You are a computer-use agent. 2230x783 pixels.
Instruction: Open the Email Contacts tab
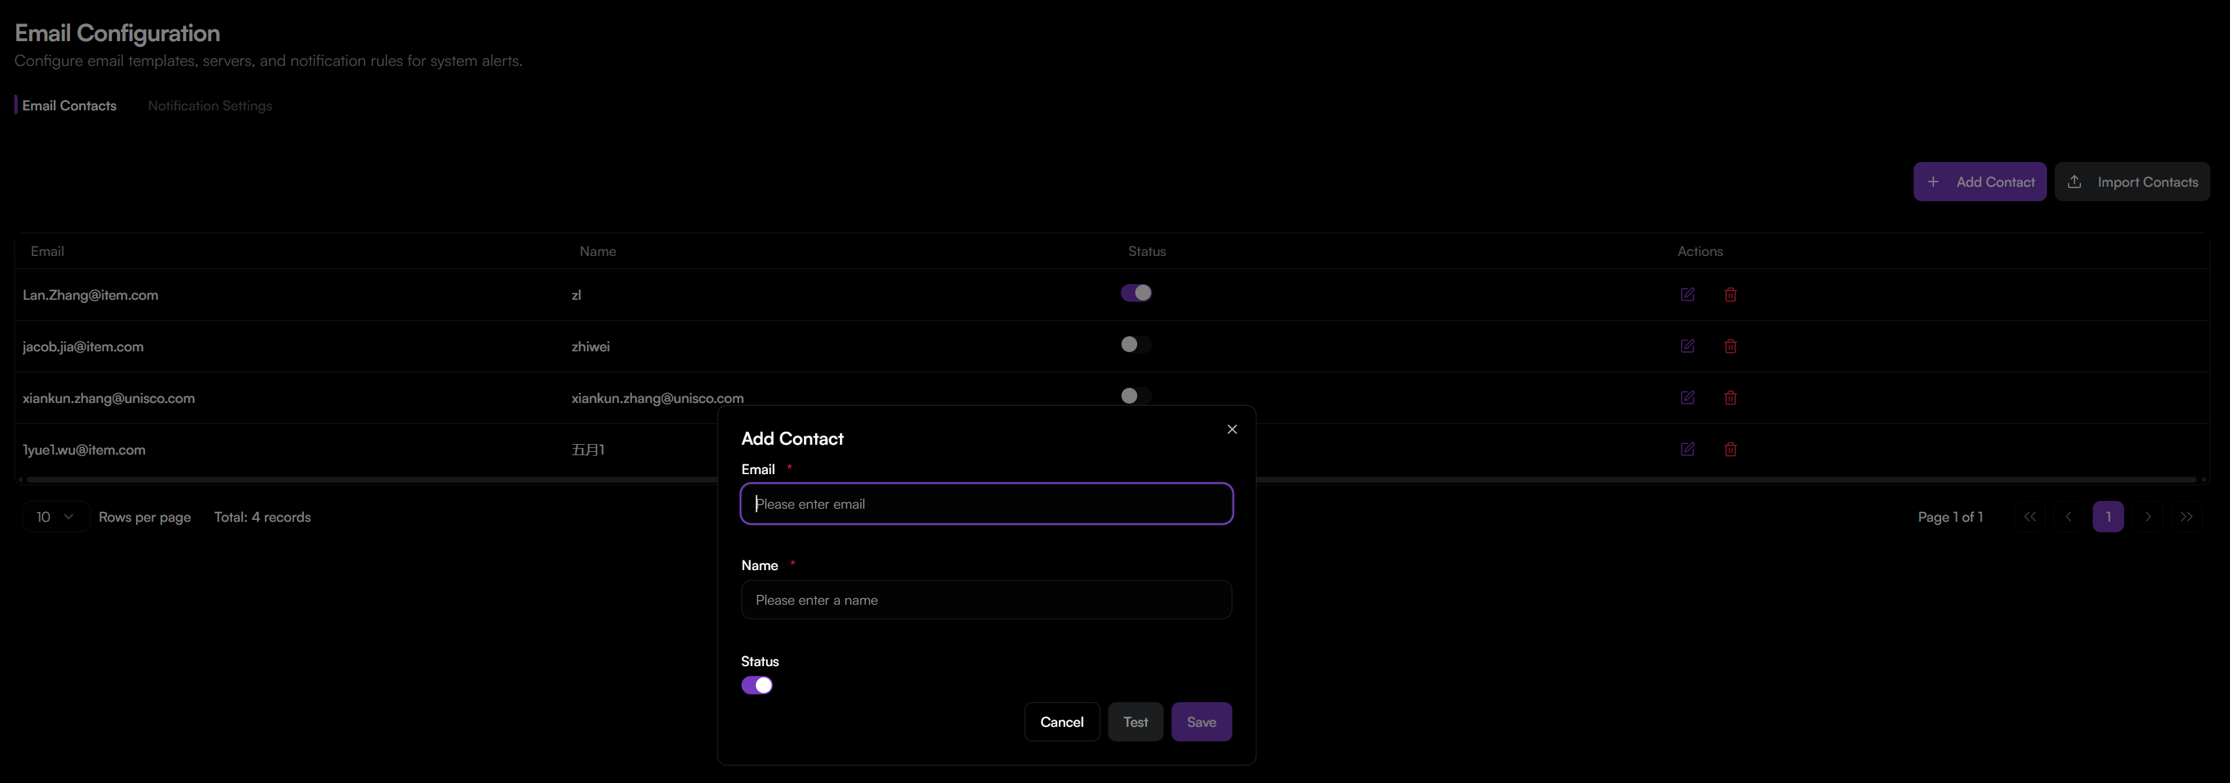point(69,104)
